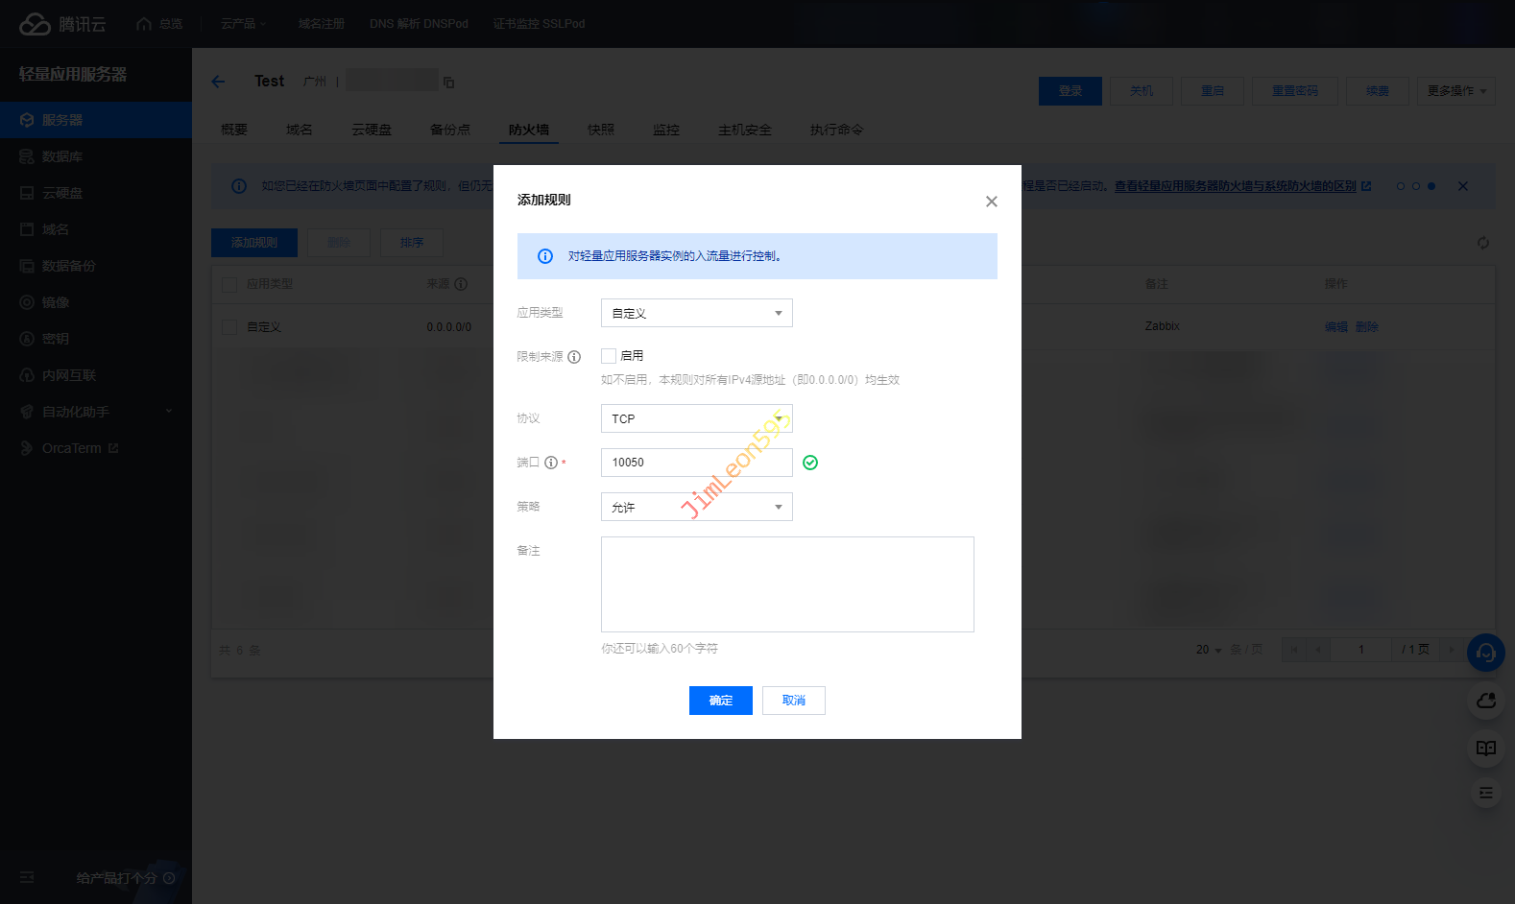Click the info icon beside 端口 label
This screenshot has width=1515, height=904.
click(x=551, y=463)
